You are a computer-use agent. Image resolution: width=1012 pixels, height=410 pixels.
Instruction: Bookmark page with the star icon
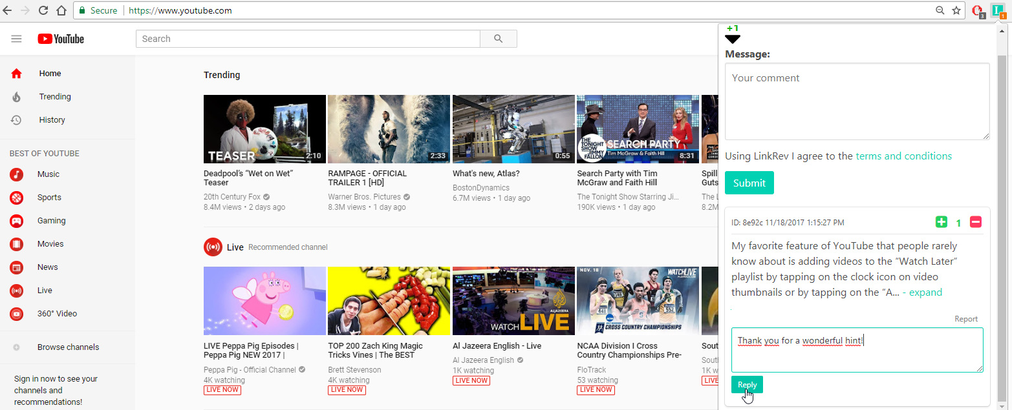tap(956, 10)
